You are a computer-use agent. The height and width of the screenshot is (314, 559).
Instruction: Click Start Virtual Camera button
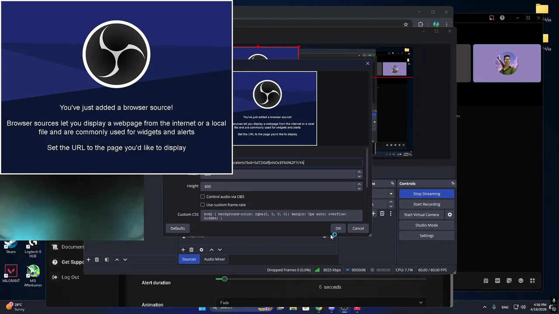421,215
